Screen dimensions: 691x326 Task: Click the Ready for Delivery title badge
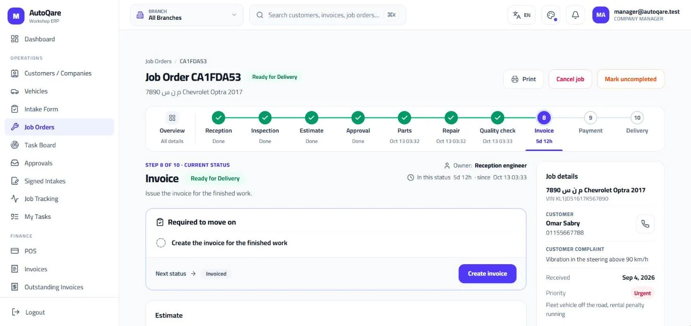tap(275, 77)
